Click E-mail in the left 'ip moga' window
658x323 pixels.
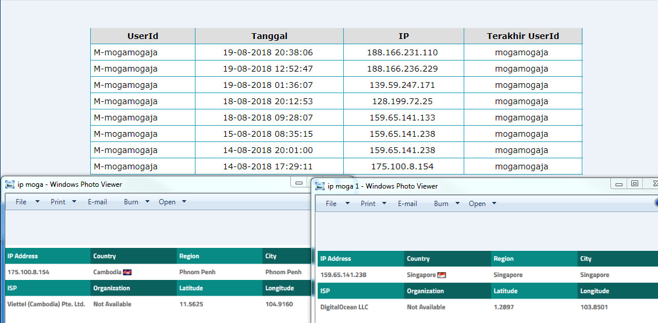[x=97, y=202]
